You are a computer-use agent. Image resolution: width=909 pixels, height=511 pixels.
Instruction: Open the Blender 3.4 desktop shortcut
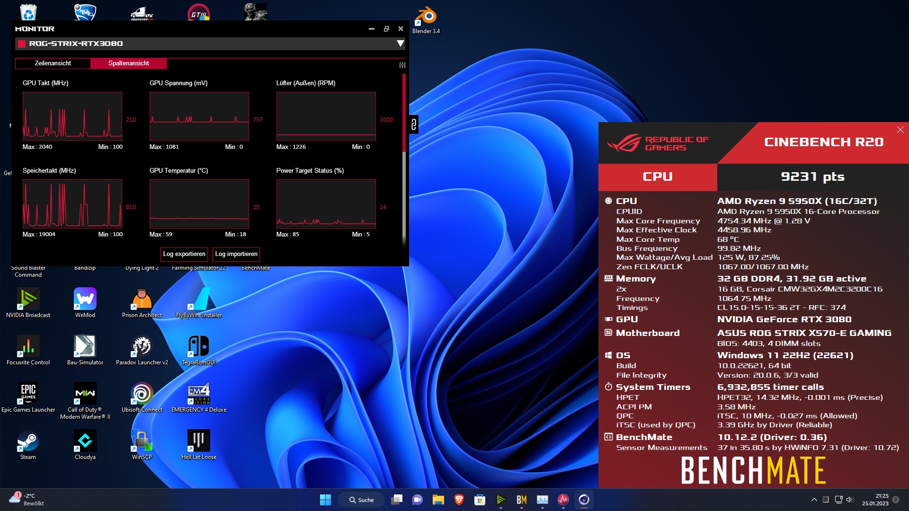[x=426, y=20]
